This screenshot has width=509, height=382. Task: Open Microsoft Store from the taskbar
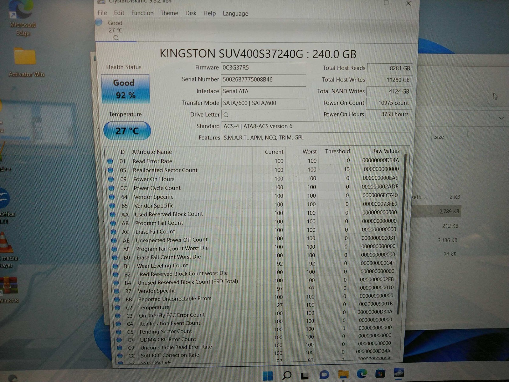pos(380,374)
